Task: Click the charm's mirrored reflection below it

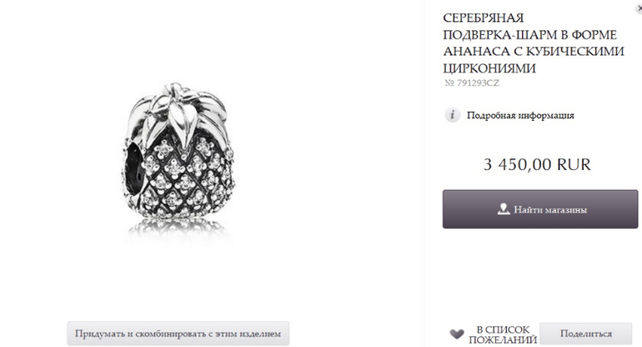Action: pyautogui.click(x=178, y=229)
